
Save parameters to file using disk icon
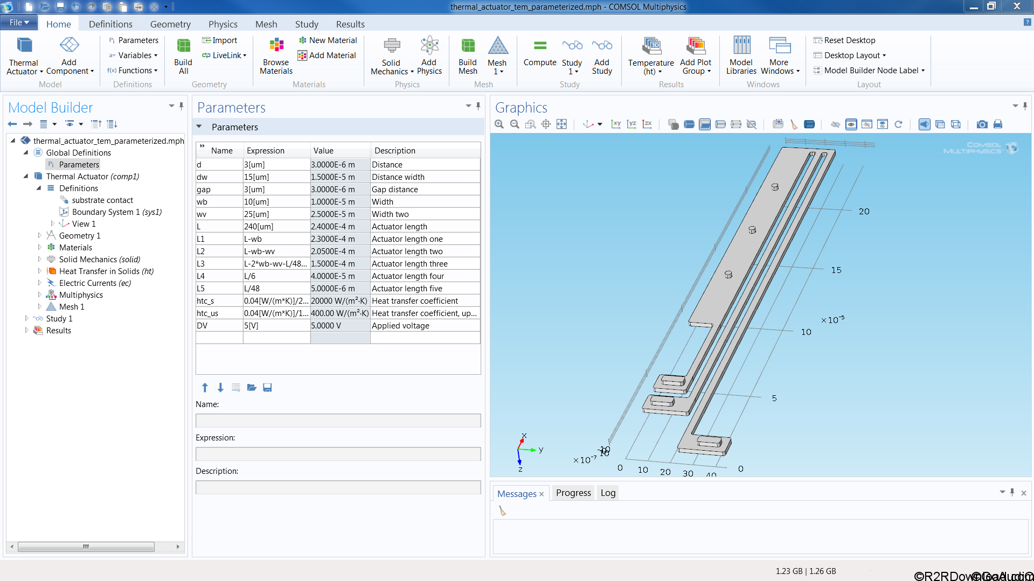coord(267,387)
